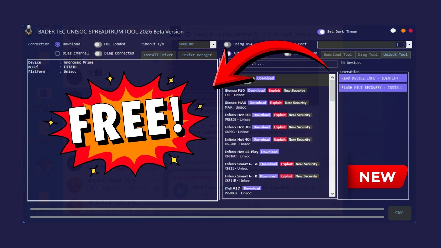Image resolution: width=441 pixels, height=248 pixels.
Task: Click the device list scroll down arrow
Action: [332, 194]
